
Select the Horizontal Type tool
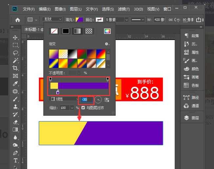15,160
